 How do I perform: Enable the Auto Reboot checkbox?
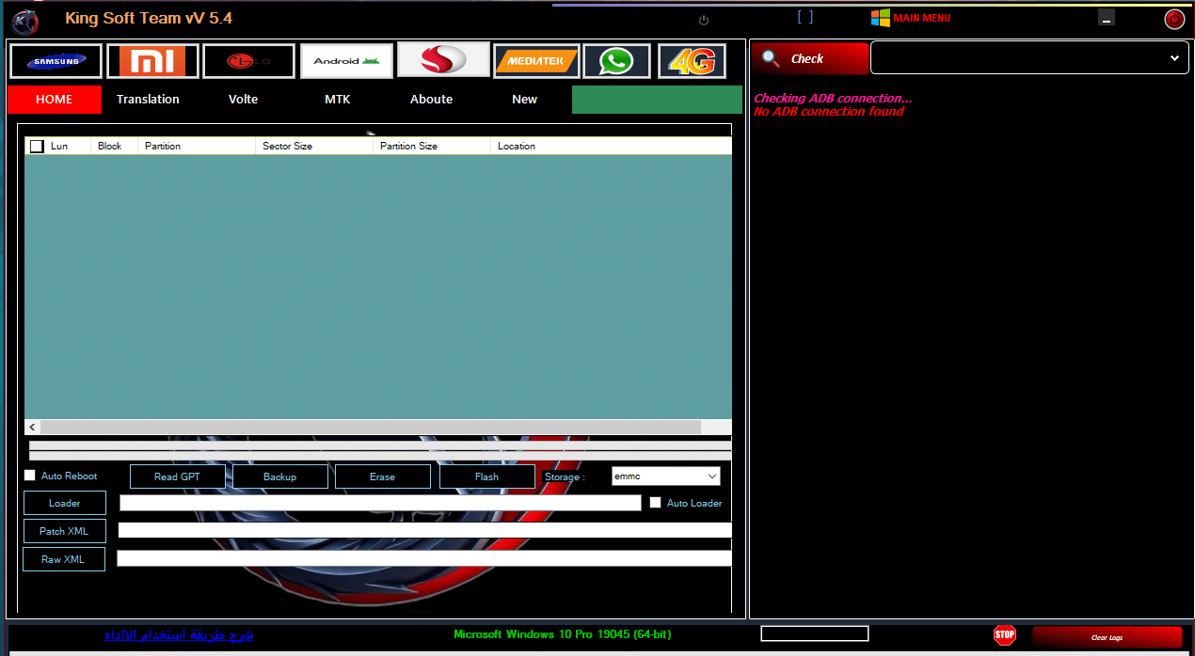[29, 475]
